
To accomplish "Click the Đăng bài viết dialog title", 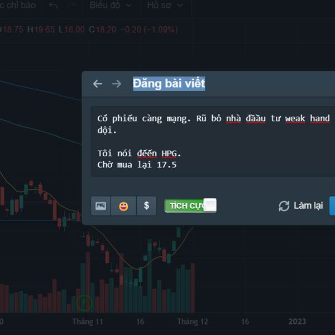I will point(169,84).
